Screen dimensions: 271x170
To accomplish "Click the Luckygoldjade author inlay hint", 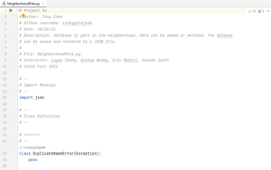I will tap(33, 147).
